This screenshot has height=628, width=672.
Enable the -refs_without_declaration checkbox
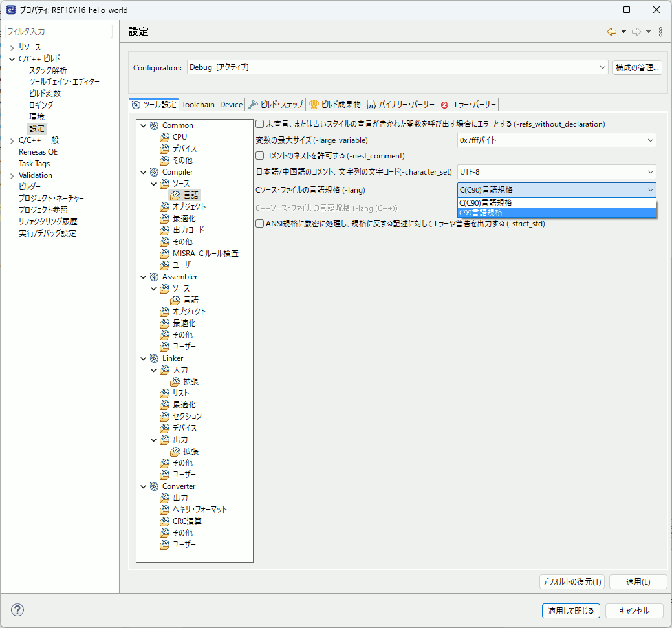[x=260, y=124]
